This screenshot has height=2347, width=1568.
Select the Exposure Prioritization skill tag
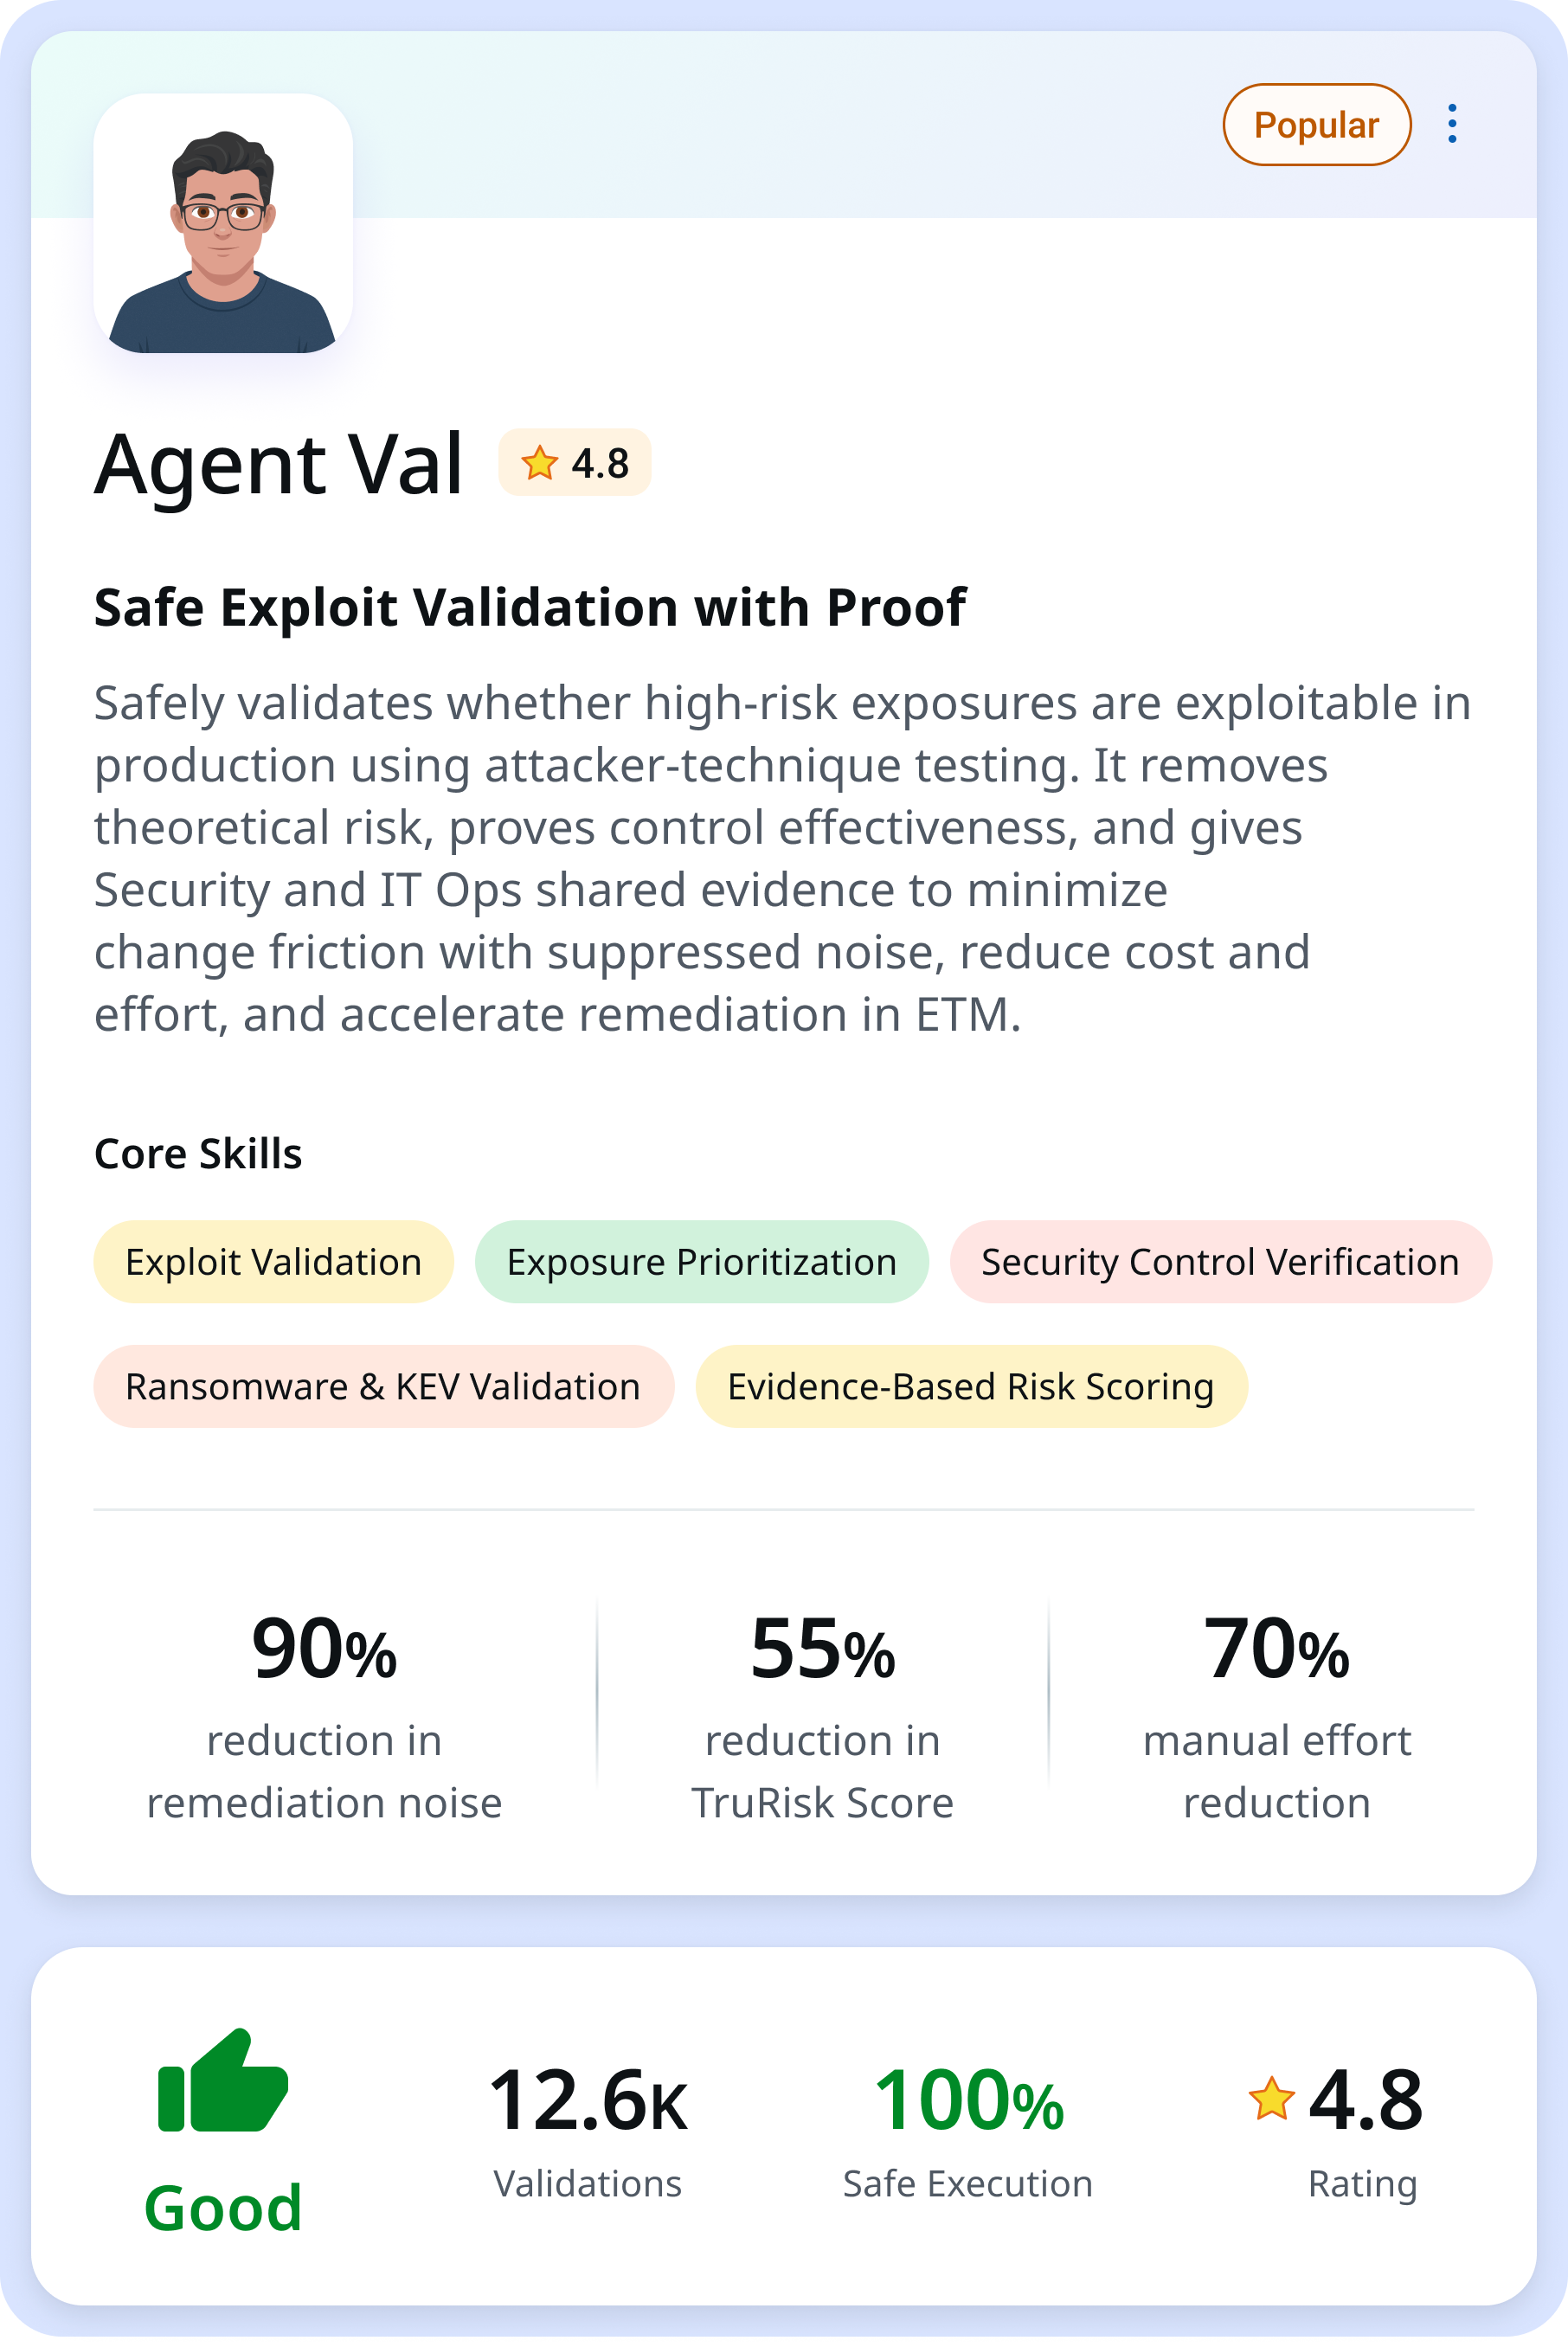coord(701,1262)
